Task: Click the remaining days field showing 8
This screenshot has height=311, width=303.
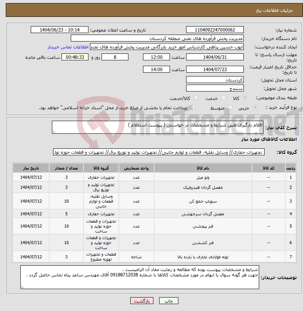Action: 115,57
